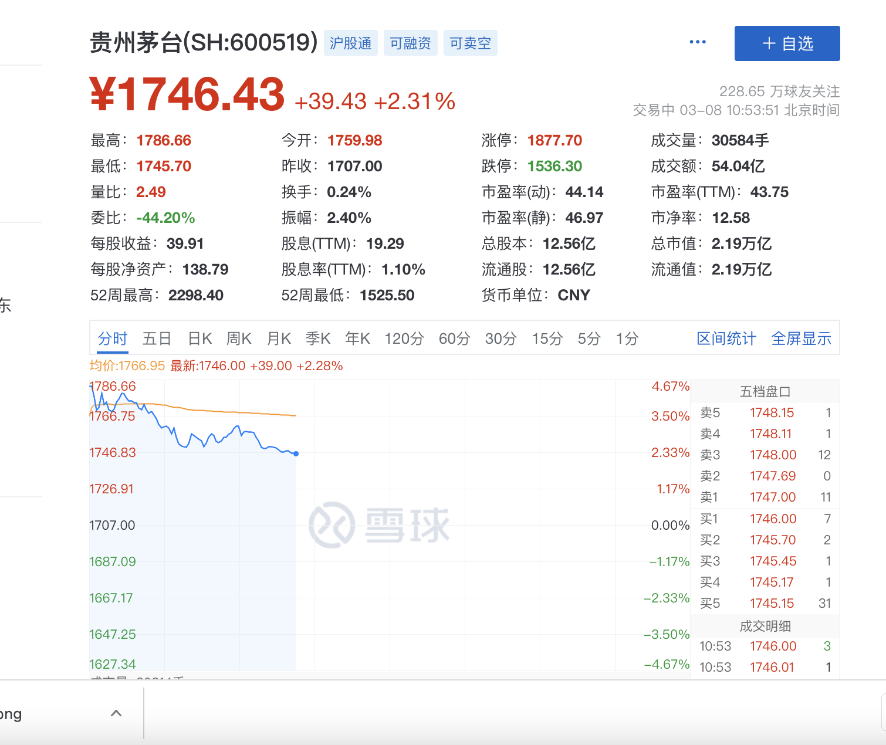Select 买2 row price 1745.70
886x745 pixels.
765,540
